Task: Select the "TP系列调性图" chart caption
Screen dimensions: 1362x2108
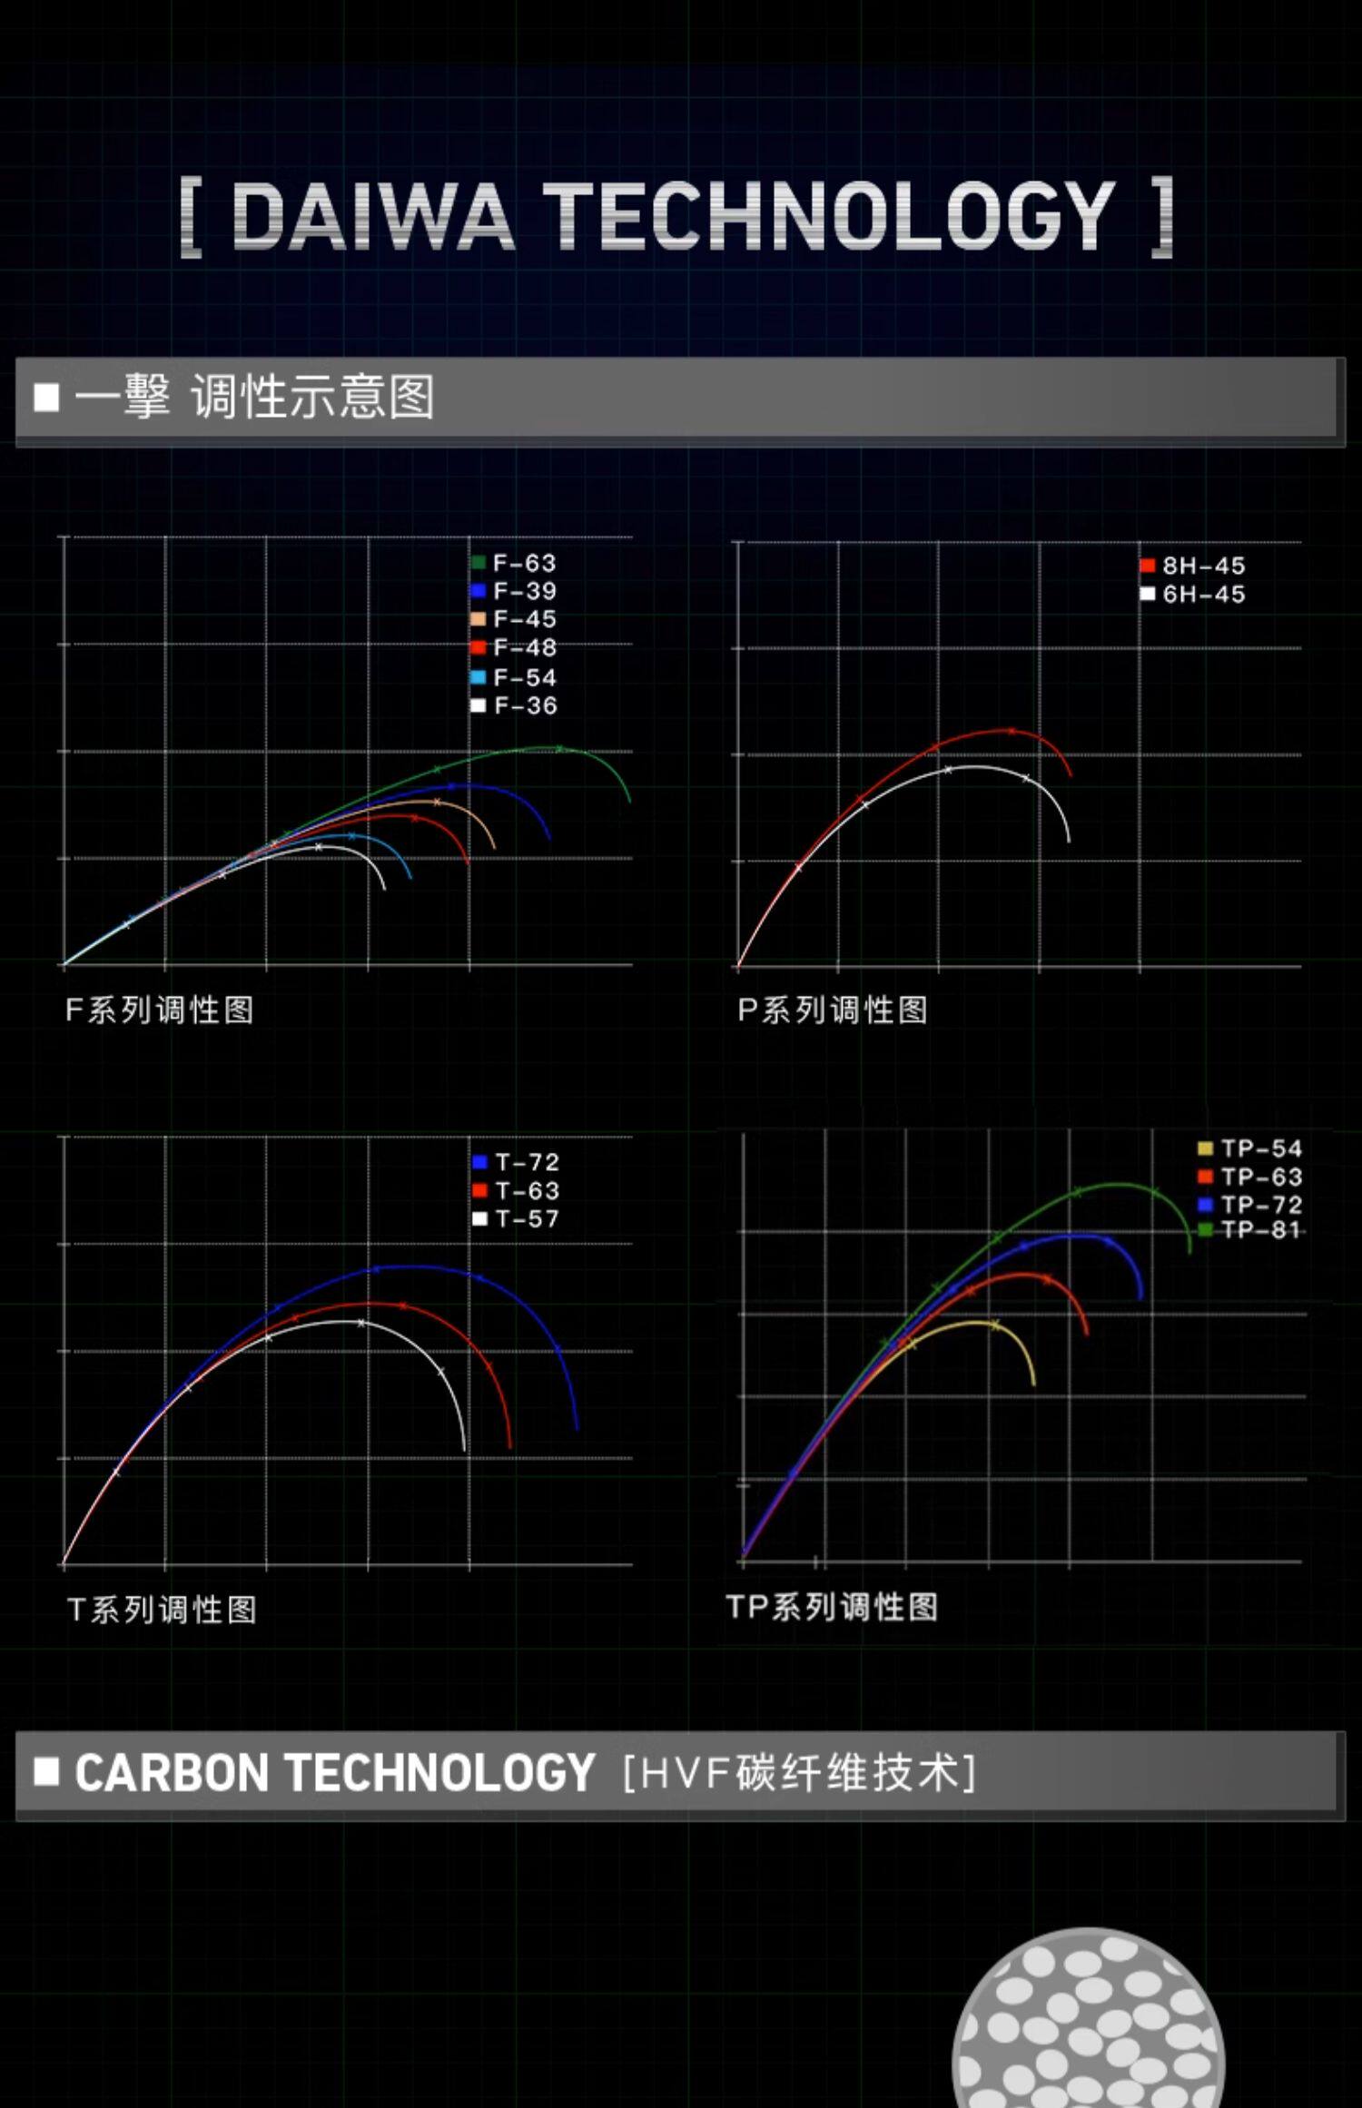Action: click(833, 1607)
